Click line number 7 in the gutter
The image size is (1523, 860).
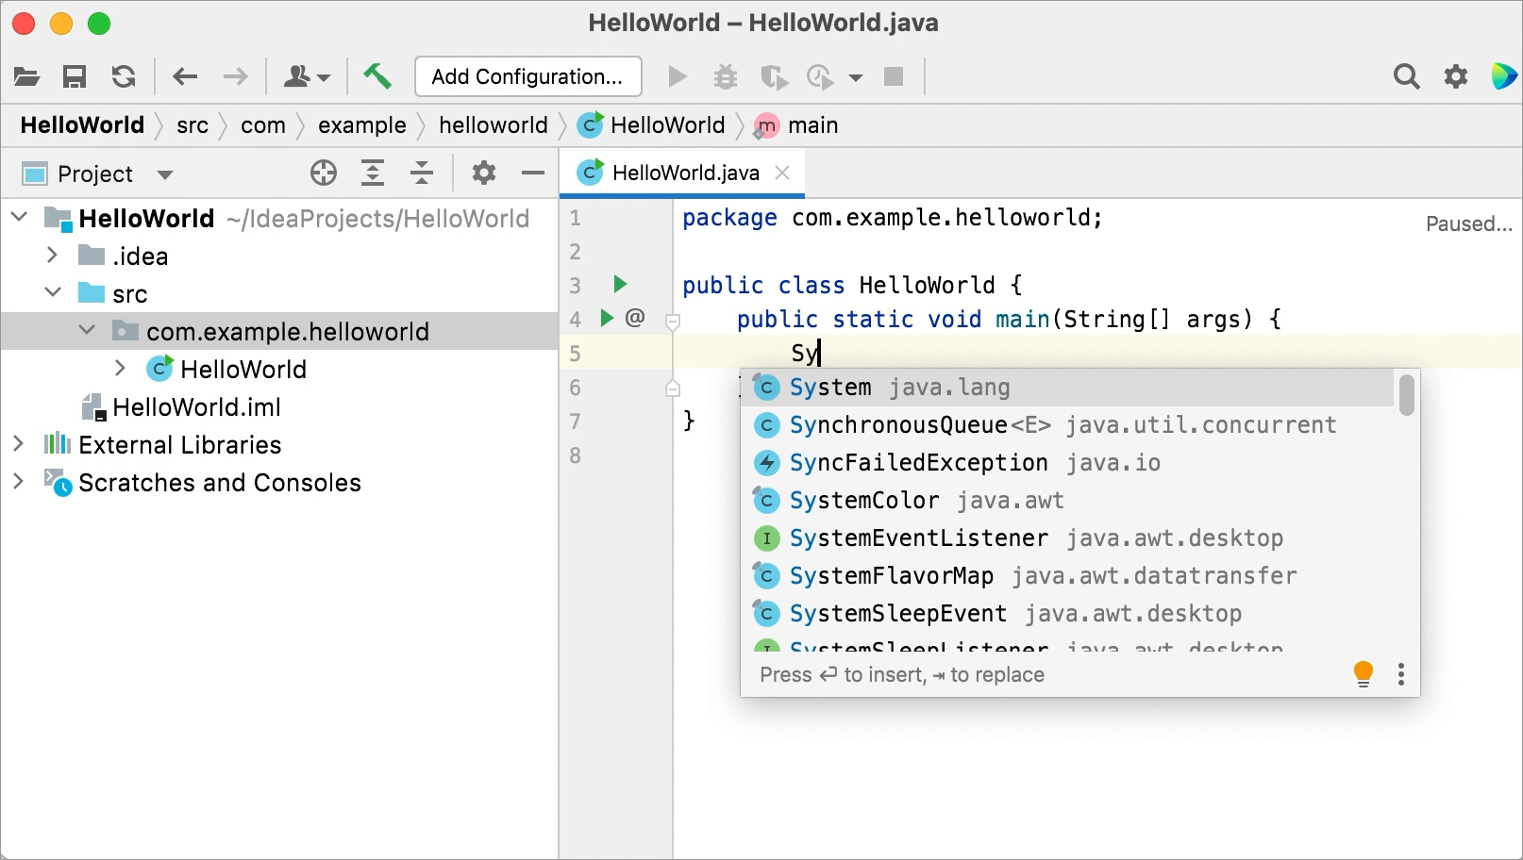[x=575, y=422]
